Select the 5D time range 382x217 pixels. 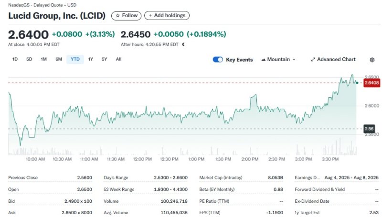pos(29,59)
